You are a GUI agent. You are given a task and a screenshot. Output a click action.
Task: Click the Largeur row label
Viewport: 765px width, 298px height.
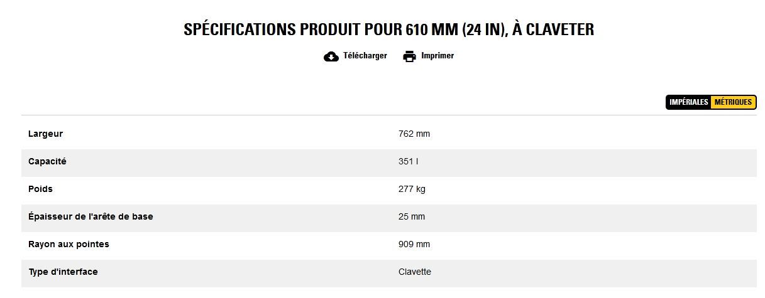click(x=45, y=134)
